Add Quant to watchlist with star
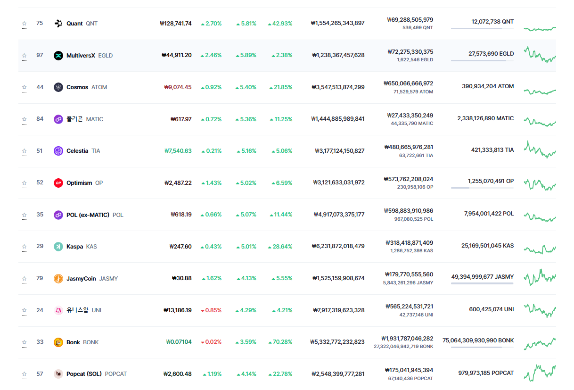 click(x=24, y=24)
